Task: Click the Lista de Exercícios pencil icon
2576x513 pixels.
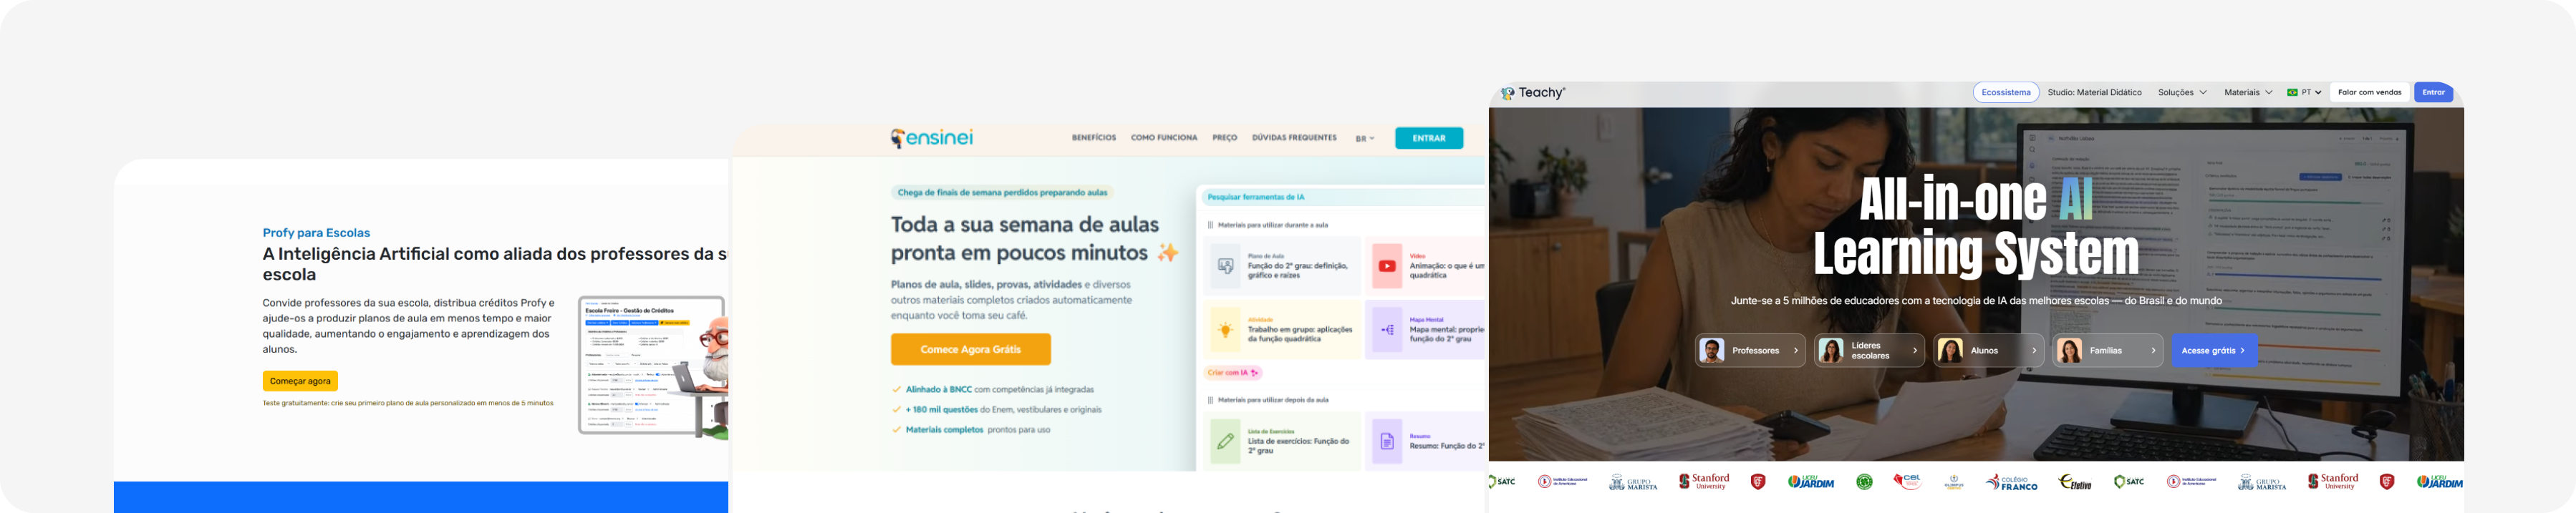Action: click(x=1225, y=441)
